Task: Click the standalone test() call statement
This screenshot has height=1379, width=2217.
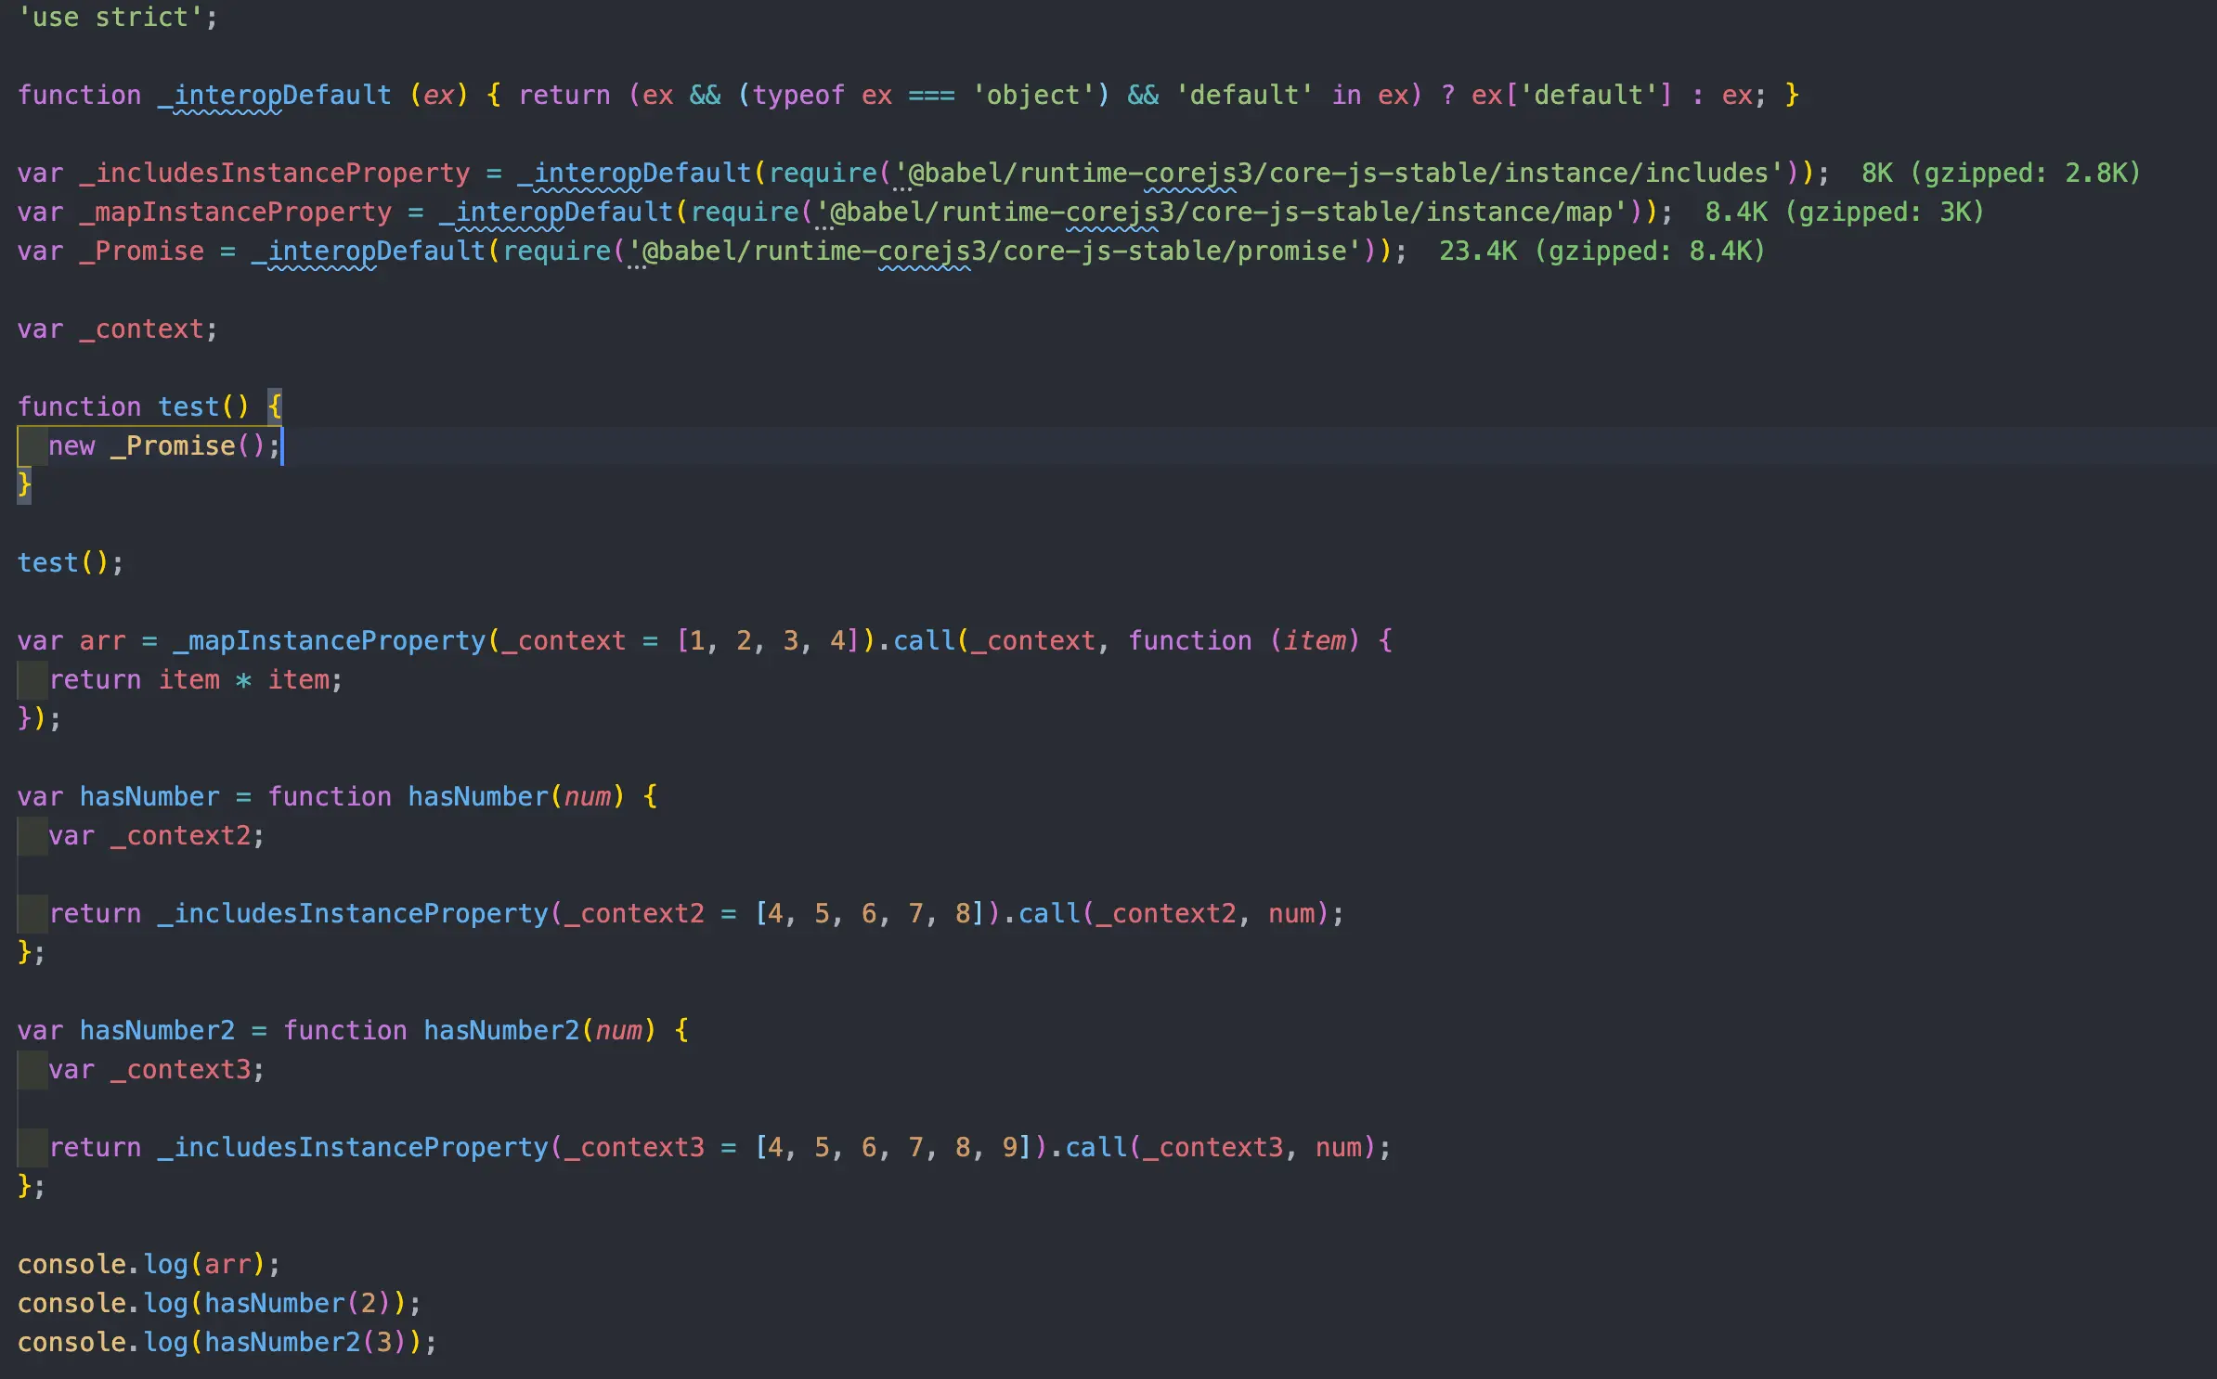Action: pyautogui.click(x=70, y=563)
